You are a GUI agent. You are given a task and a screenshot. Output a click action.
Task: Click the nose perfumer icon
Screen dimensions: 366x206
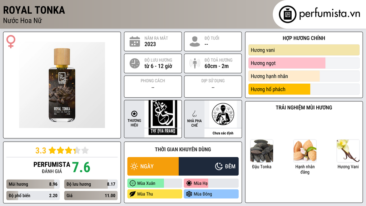(x=194, y=114)
